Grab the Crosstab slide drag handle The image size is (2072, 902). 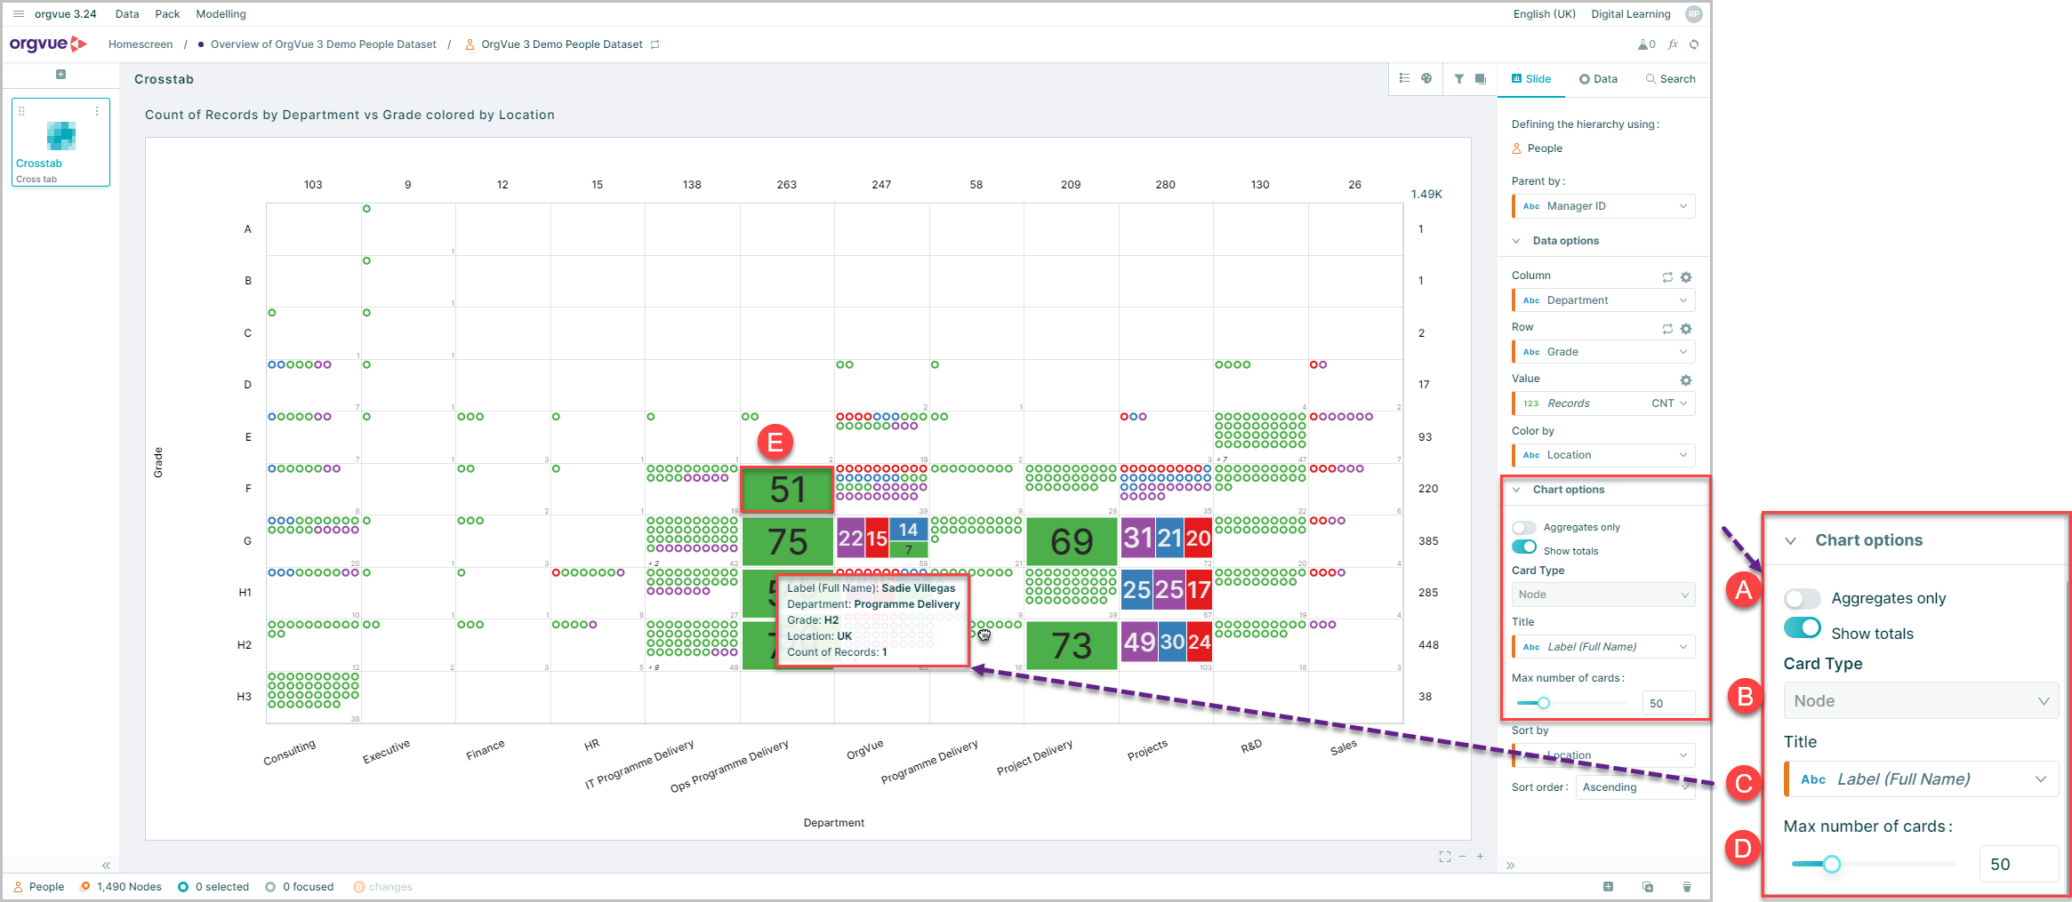(x=21, y=111)
